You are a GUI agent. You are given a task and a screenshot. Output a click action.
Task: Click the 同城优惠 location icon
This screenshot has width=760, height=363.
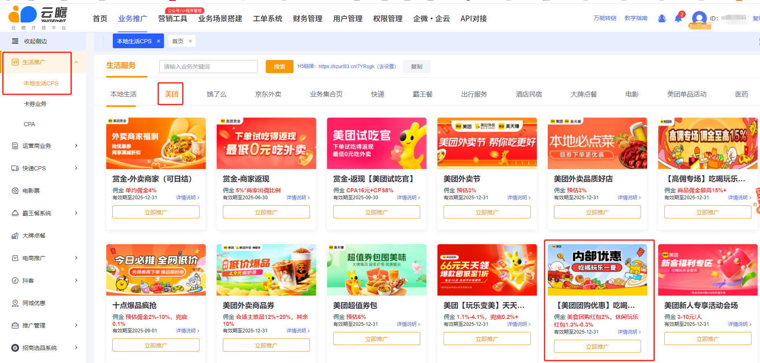[x=15, y=303]
